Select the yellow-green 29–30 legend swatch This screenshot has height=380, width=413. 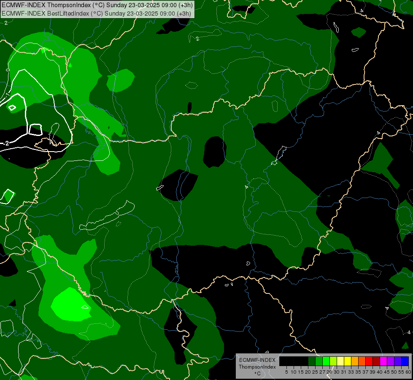(x=333, y=361)
